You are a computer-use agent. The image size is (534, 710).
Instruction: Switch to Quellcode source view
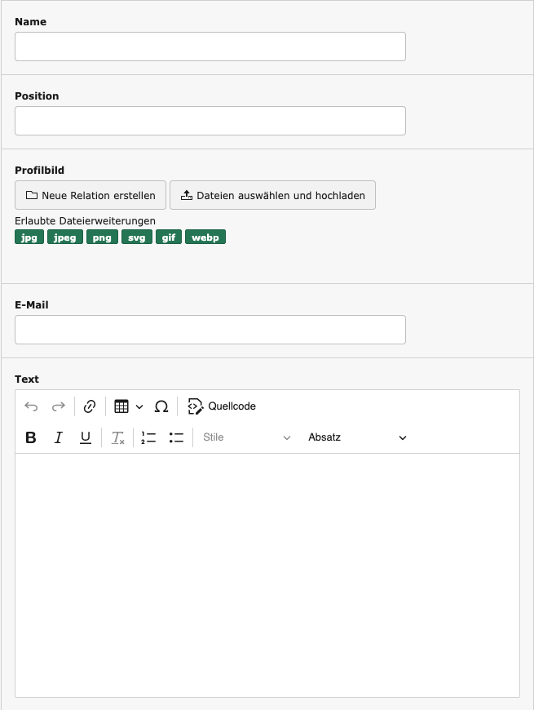[x=222, y=406]
